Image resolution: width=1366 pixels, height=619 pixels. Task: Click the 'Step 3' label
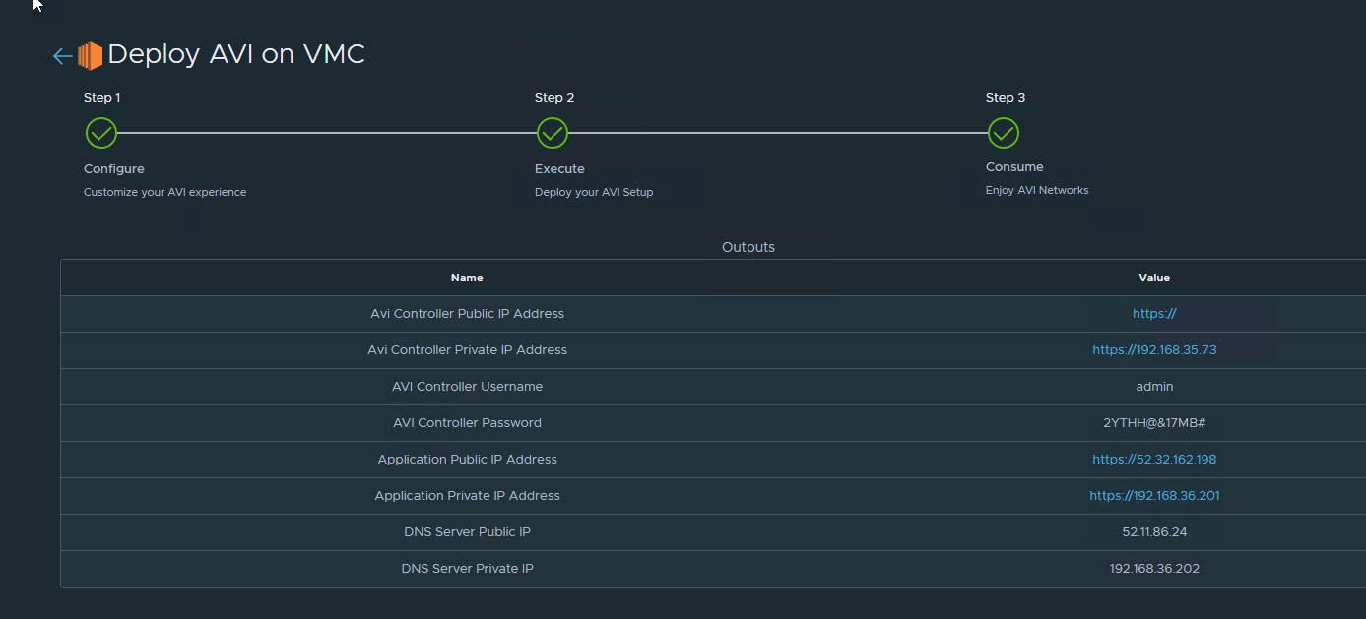tap(1006, 98)
